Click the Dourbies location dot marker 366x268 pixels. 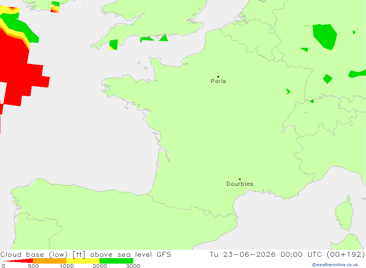(x=240, y=179)
